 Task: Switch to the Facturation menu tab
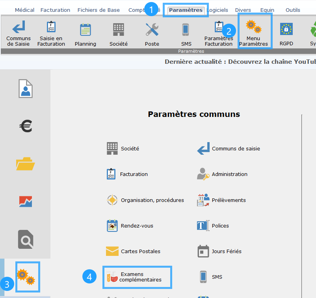55,10
